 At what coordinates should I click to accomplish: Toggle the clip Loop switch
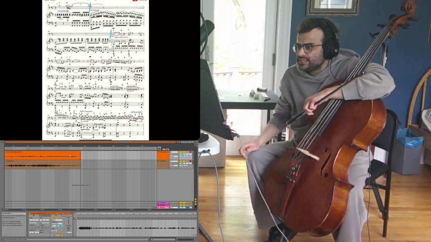click(x=39, y=223)
